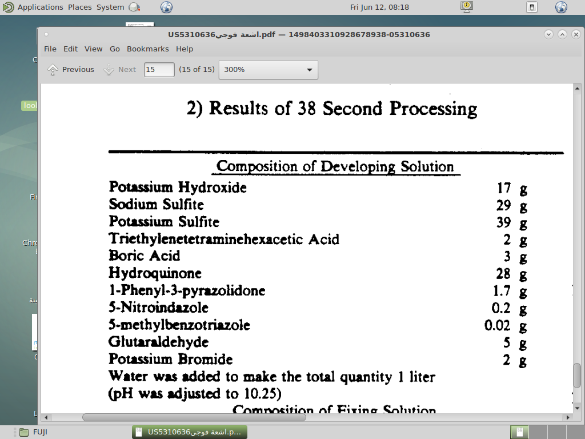Open the View menu
The height and width of the screenshot is (439, 585).
point(93,49)
